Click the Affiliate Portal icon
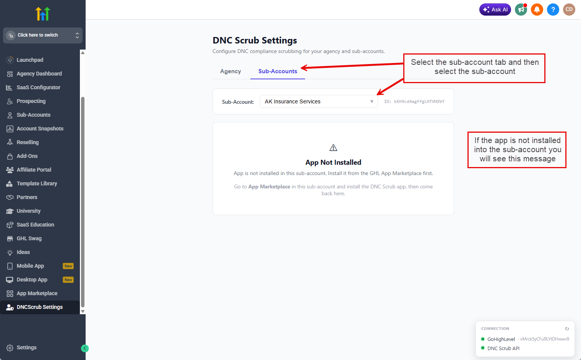The height and width of the screenshot is (360, 581). tap(10, 170)
